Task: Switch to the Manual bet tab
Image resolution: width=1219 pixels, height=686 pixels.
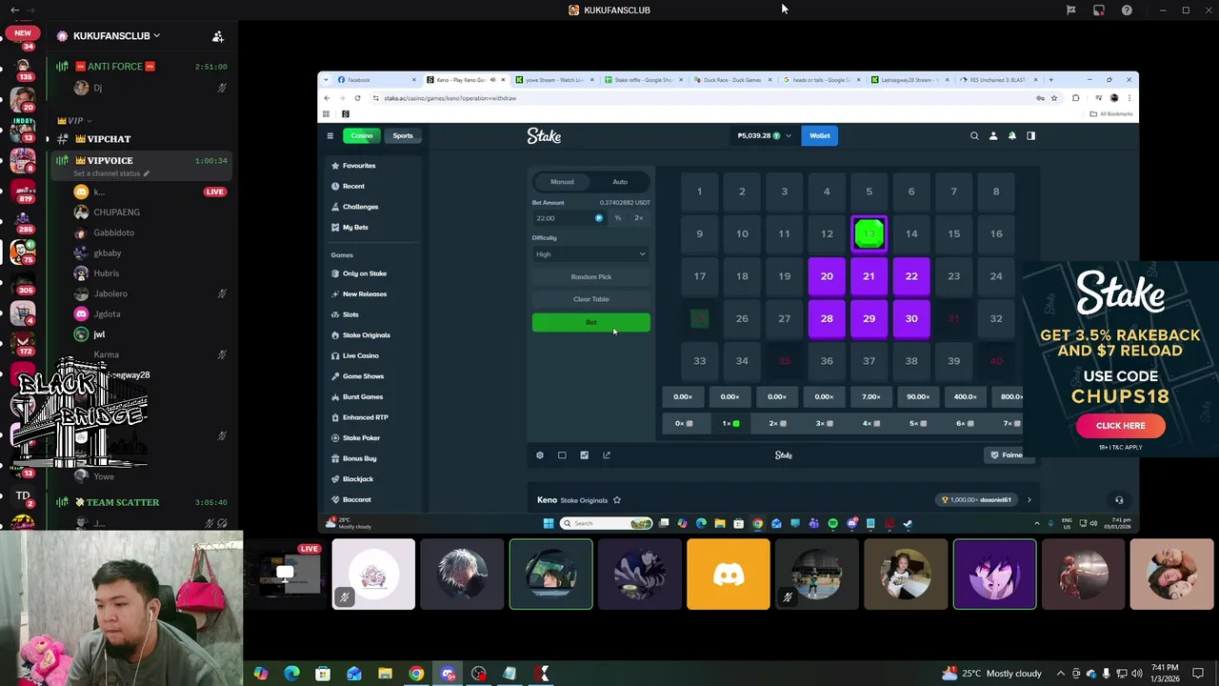Action: tap(562, 182)
